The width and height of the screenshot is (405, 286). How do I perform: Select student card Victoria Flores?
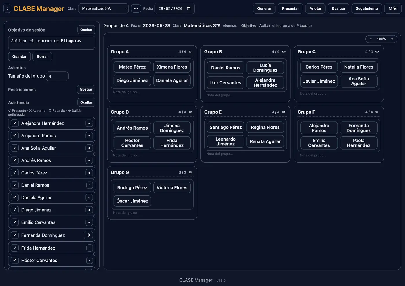coord(172,188)
